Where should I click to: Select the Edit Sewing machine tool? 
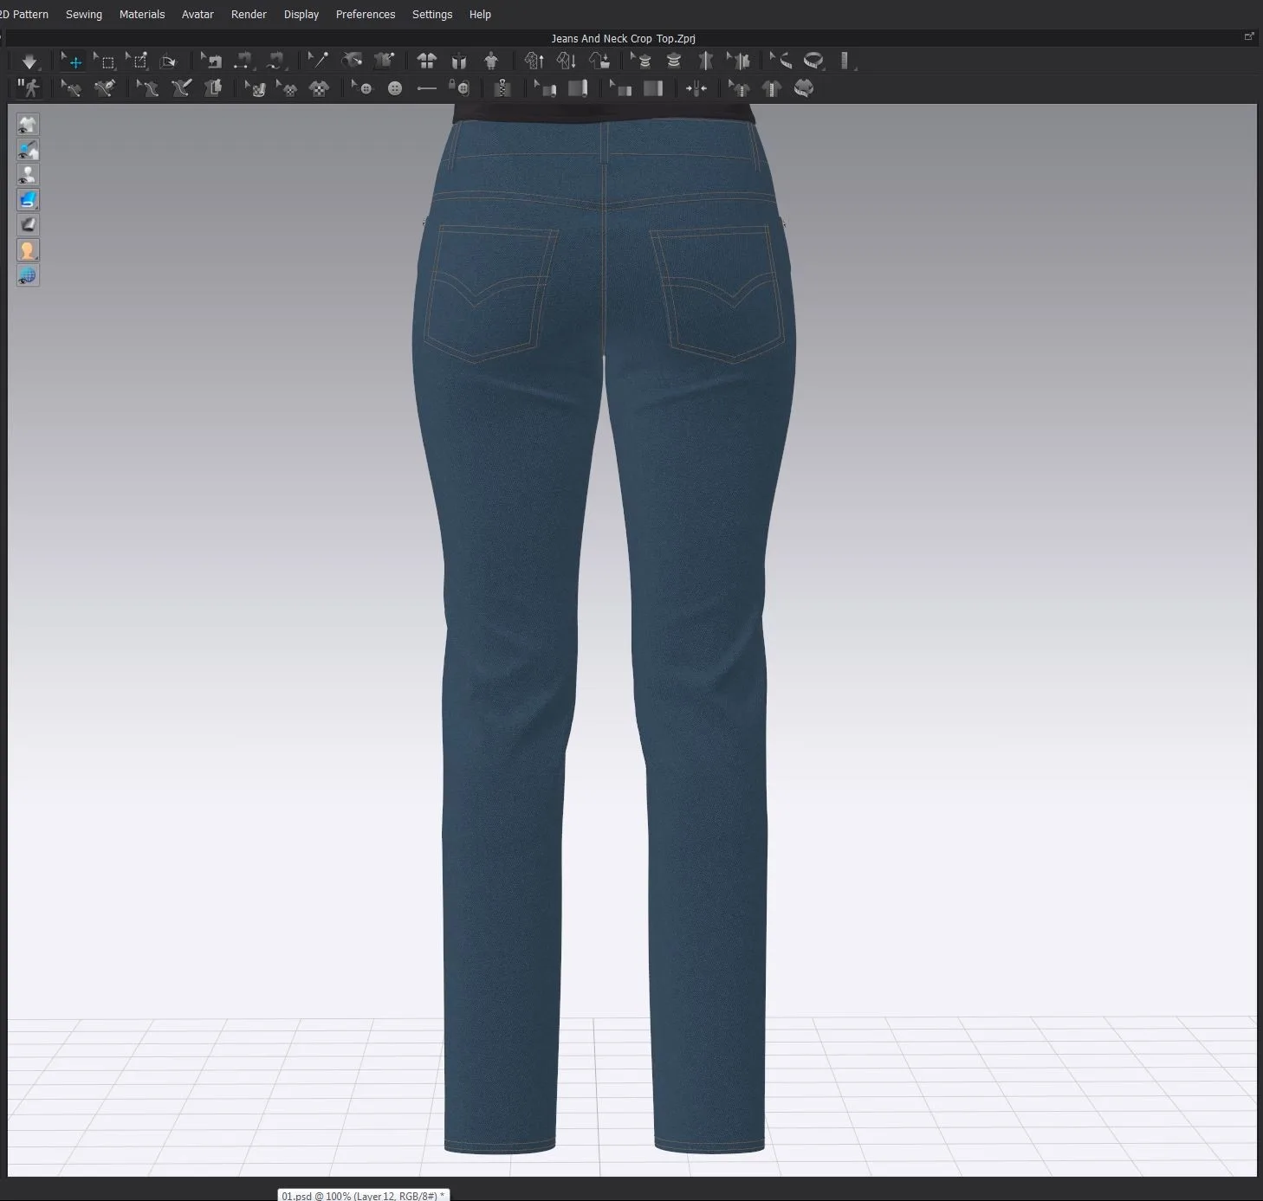tap(211, 61)
